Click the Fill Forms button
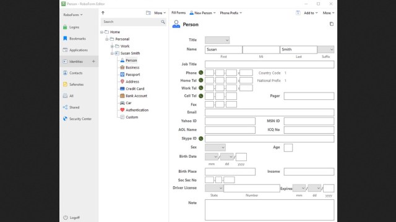This screenshot has height=222, width=396. click(178, 13)
